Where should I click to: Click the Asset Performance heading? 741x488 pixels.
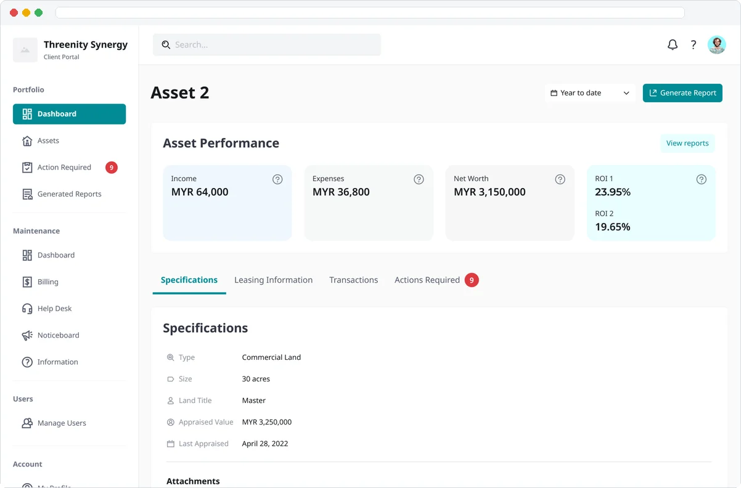click(221, 144)
